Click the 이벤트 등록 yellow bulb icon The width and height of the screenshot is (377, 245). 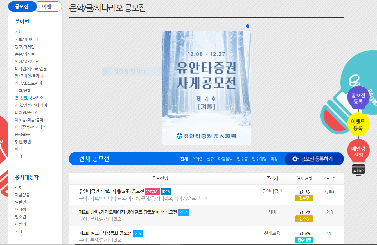tap(358, 124)
